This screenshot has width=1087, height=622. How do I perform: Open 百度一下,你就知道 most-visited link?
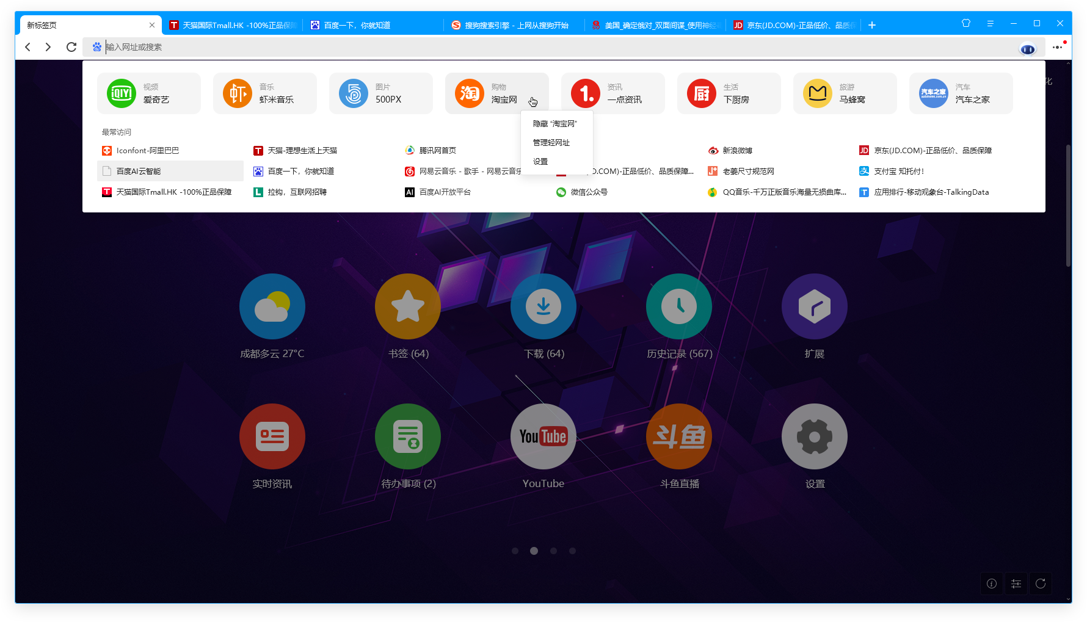294,171
